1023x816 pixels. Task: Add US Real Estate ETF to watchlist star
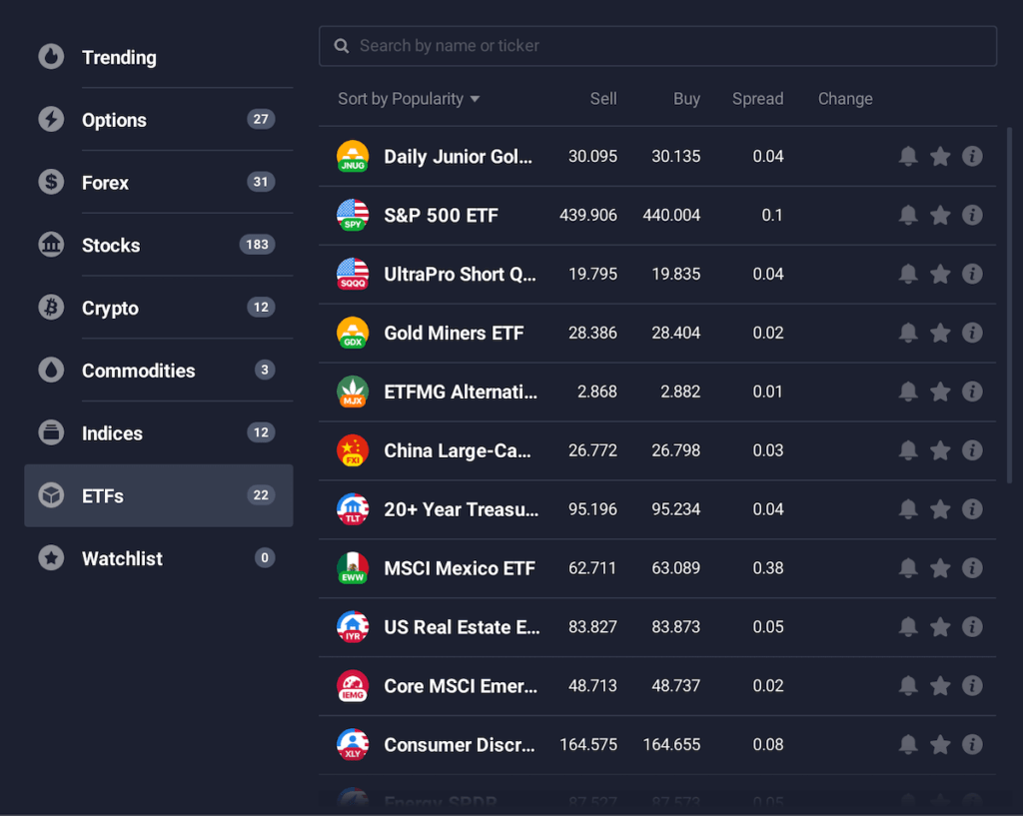pyautogui.click(x=940, y=627)
